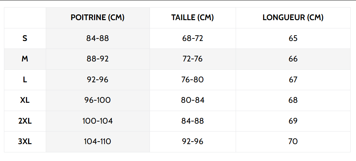Click length value 69 for size 2XL
Viewport: 356px width, 161px height.
click(x=293, y=121)
